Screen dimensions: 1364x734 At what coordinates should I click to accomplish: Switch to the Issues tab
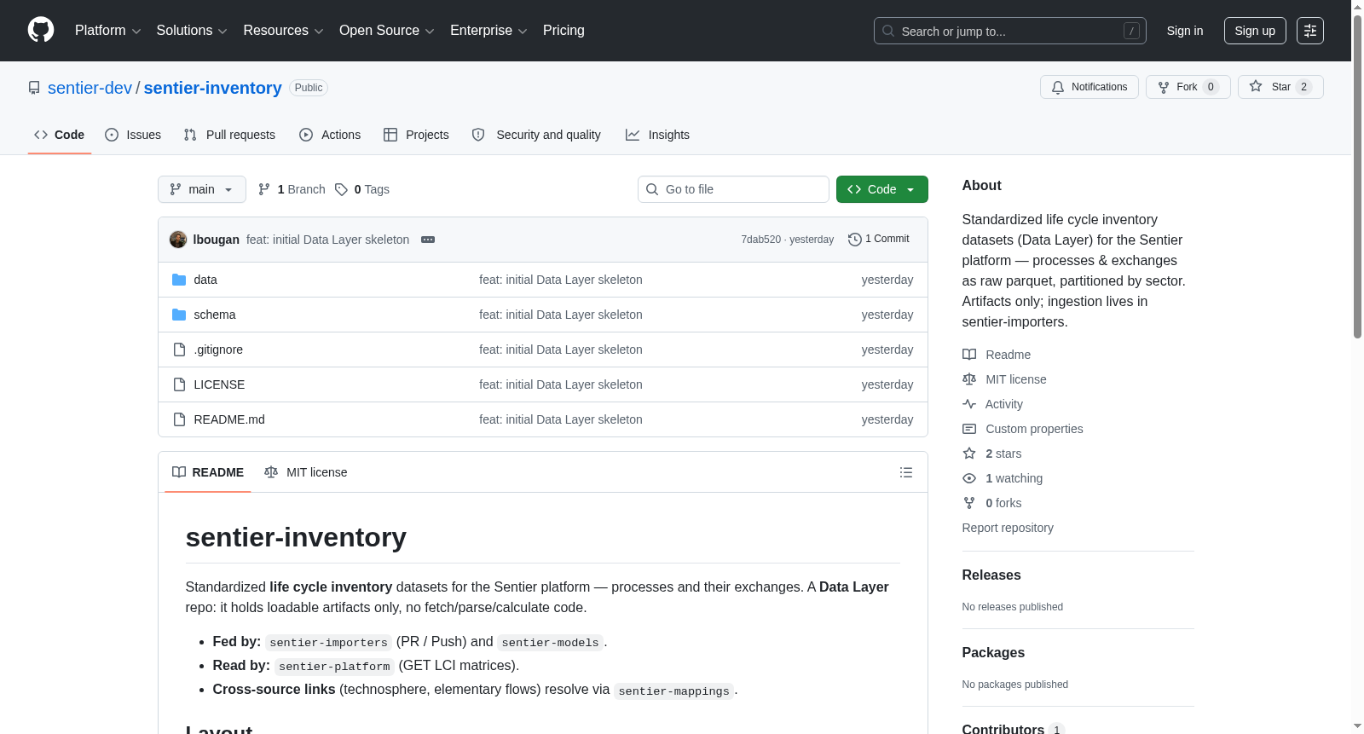click(x=133, y=135)
